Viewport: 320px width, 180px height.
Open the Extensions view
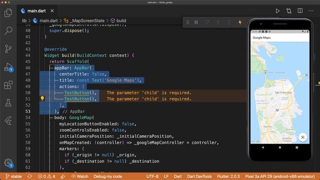click(8, 85)
